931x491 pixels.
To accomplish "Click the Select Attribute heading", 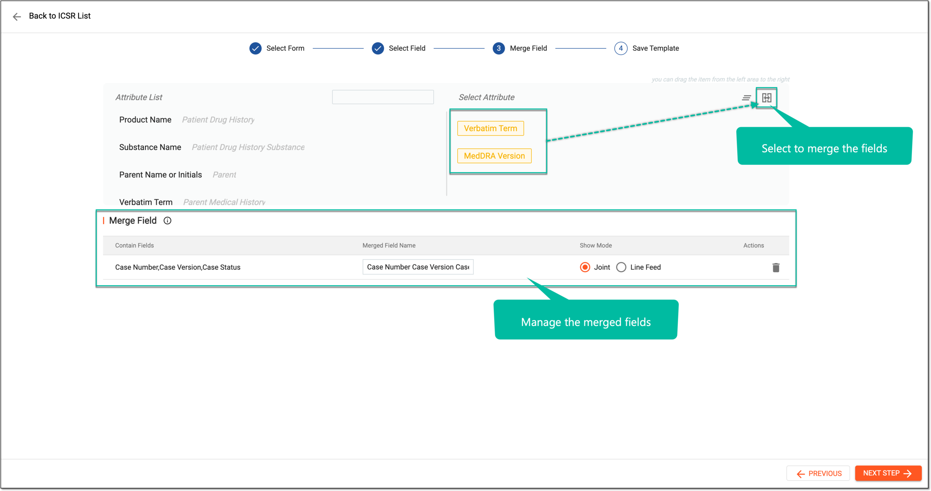I will pyautogui.click(x=486, y=97).
